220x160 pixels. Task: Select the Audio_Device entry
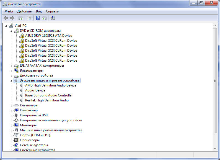click(35, 90)
